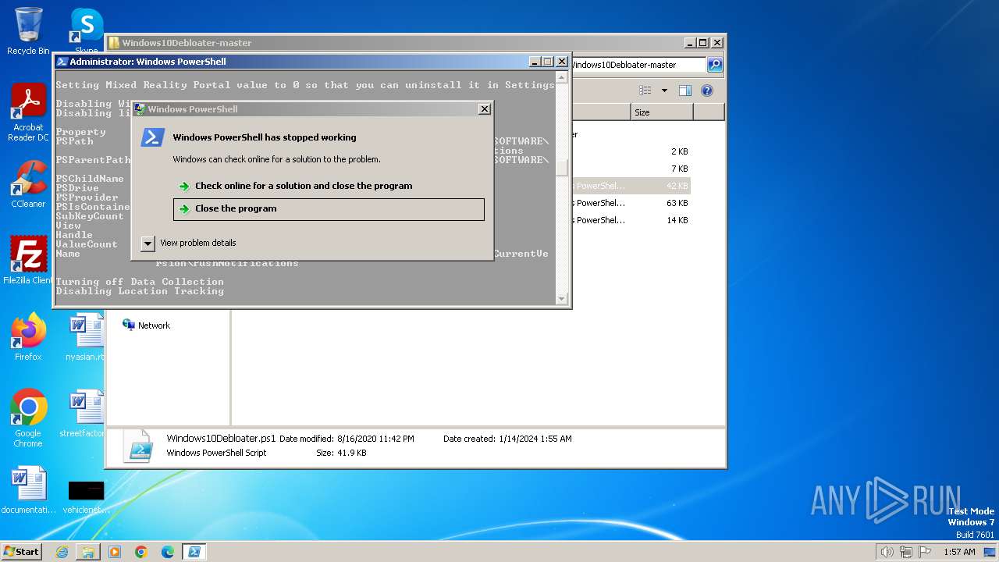Screen dimensions: 999x562
Task: Open the nyasian document on desktop
Action: tap(86, 336)
